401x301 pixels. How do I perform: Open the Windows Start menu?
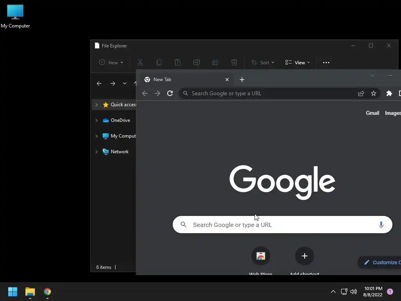coord(13,292)
